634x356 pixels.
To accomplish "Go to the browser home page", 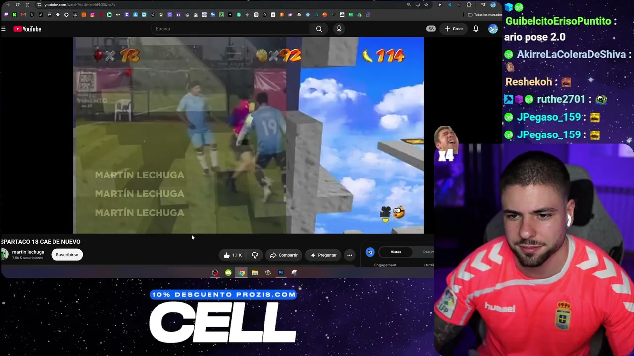I will tap(27, 5).
